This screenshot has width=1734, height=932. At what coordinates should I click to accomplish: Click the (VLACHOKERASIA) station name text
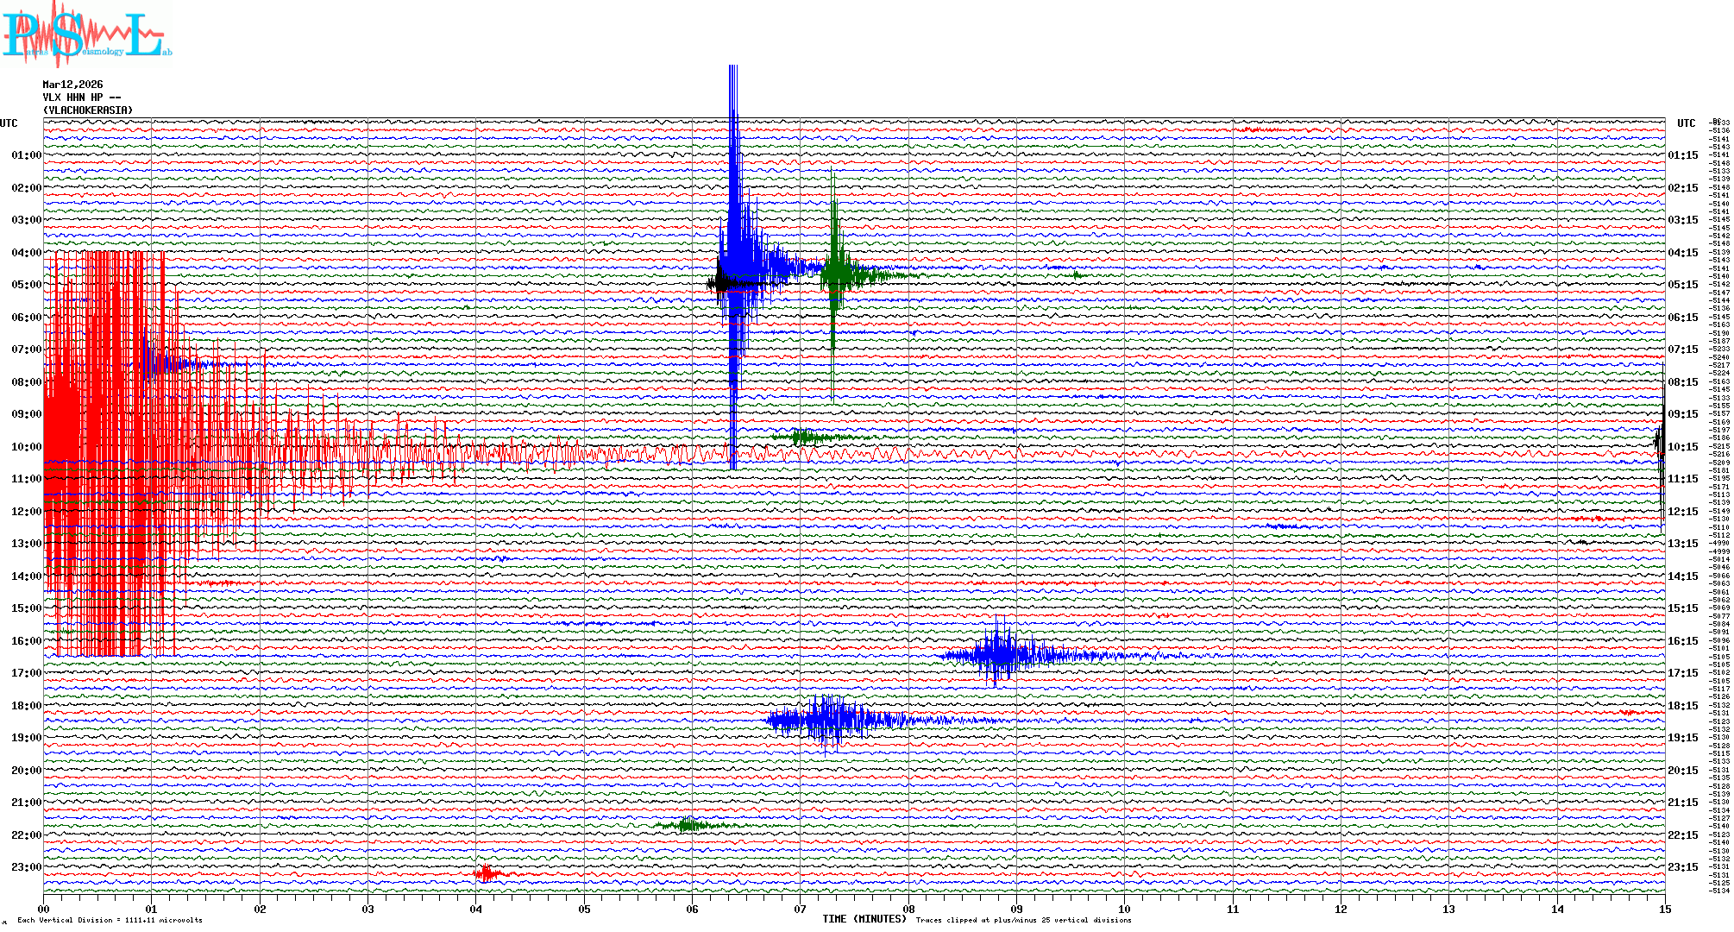click(88, 110)
